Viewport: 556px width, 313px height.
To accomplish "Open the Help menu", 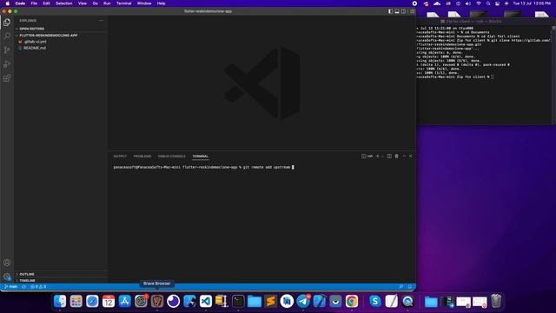I will pyautogui.click(x=162, y=3).
